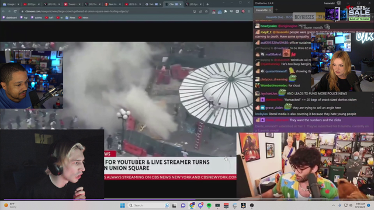Click the share page icon in address bar
This screenshot has width=374, height=210.
pyautogui.click(x=200, y=11)
